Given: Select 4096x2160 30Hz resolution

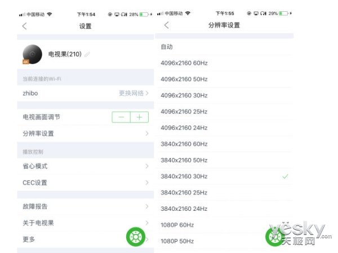Looking at the screenshot, I should (x=224, y=96).
